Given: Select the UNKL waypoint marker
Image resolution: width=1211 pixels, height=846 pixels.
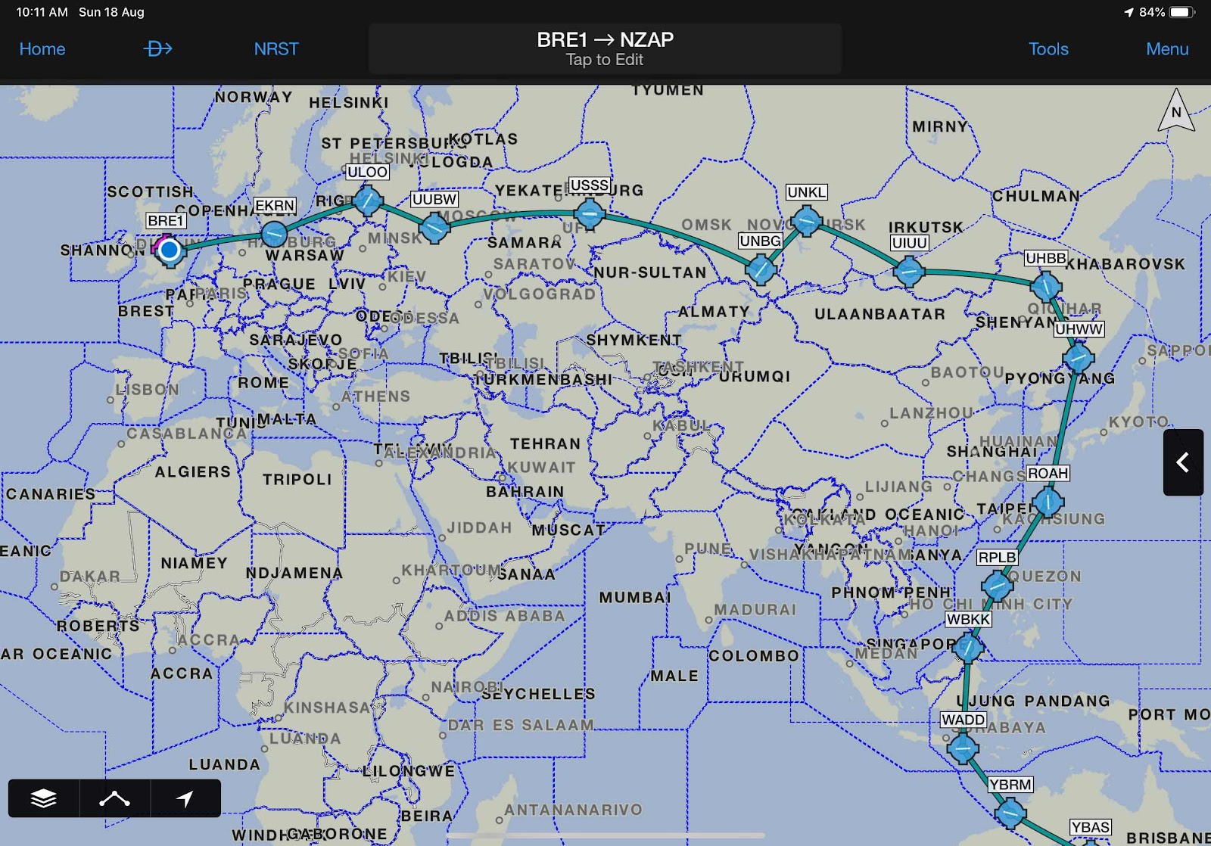Looking at the screenshot, I should pyautogui.click(x=806, y=221).
